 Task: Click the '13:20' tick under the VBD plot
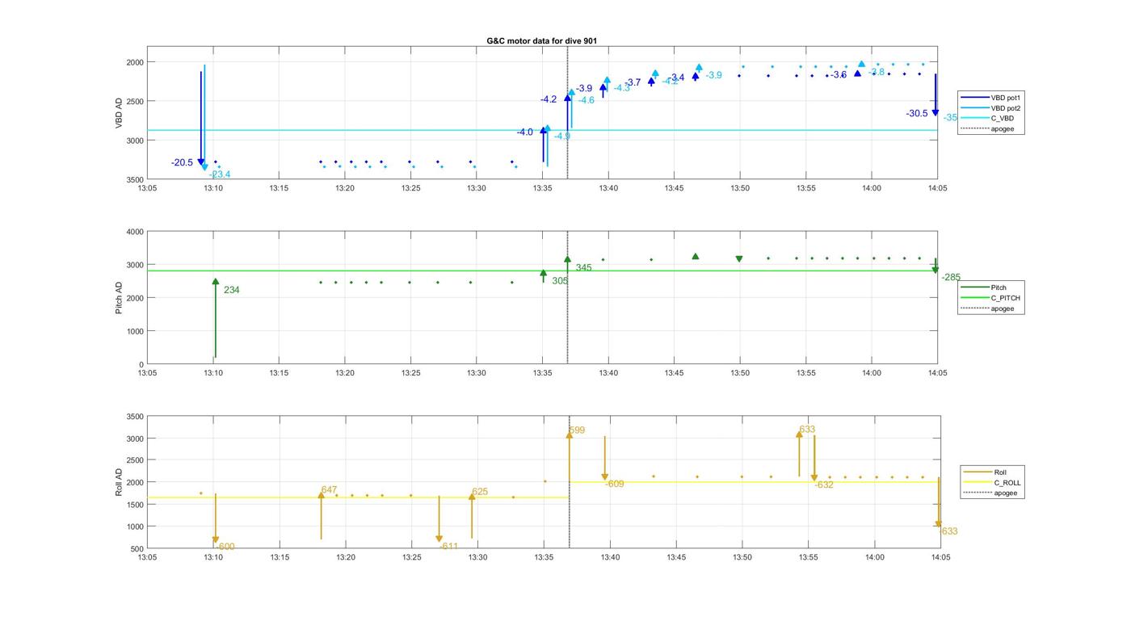point(345,188)
